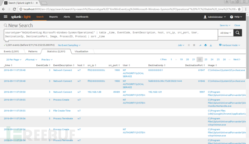Sort by EventDescription column header
The width and height of the screenshot is (249, 144).
[x=64, y=65]
